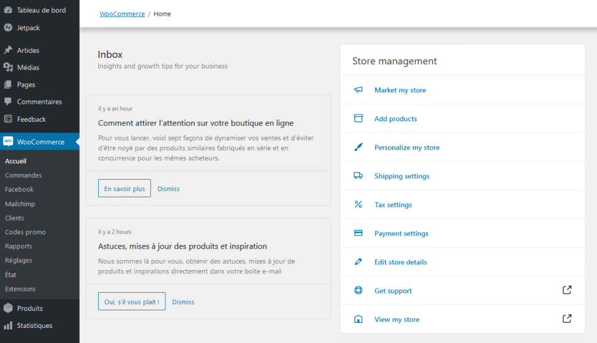Click the truck icon for Shipping settings

[x=359, y=176]
